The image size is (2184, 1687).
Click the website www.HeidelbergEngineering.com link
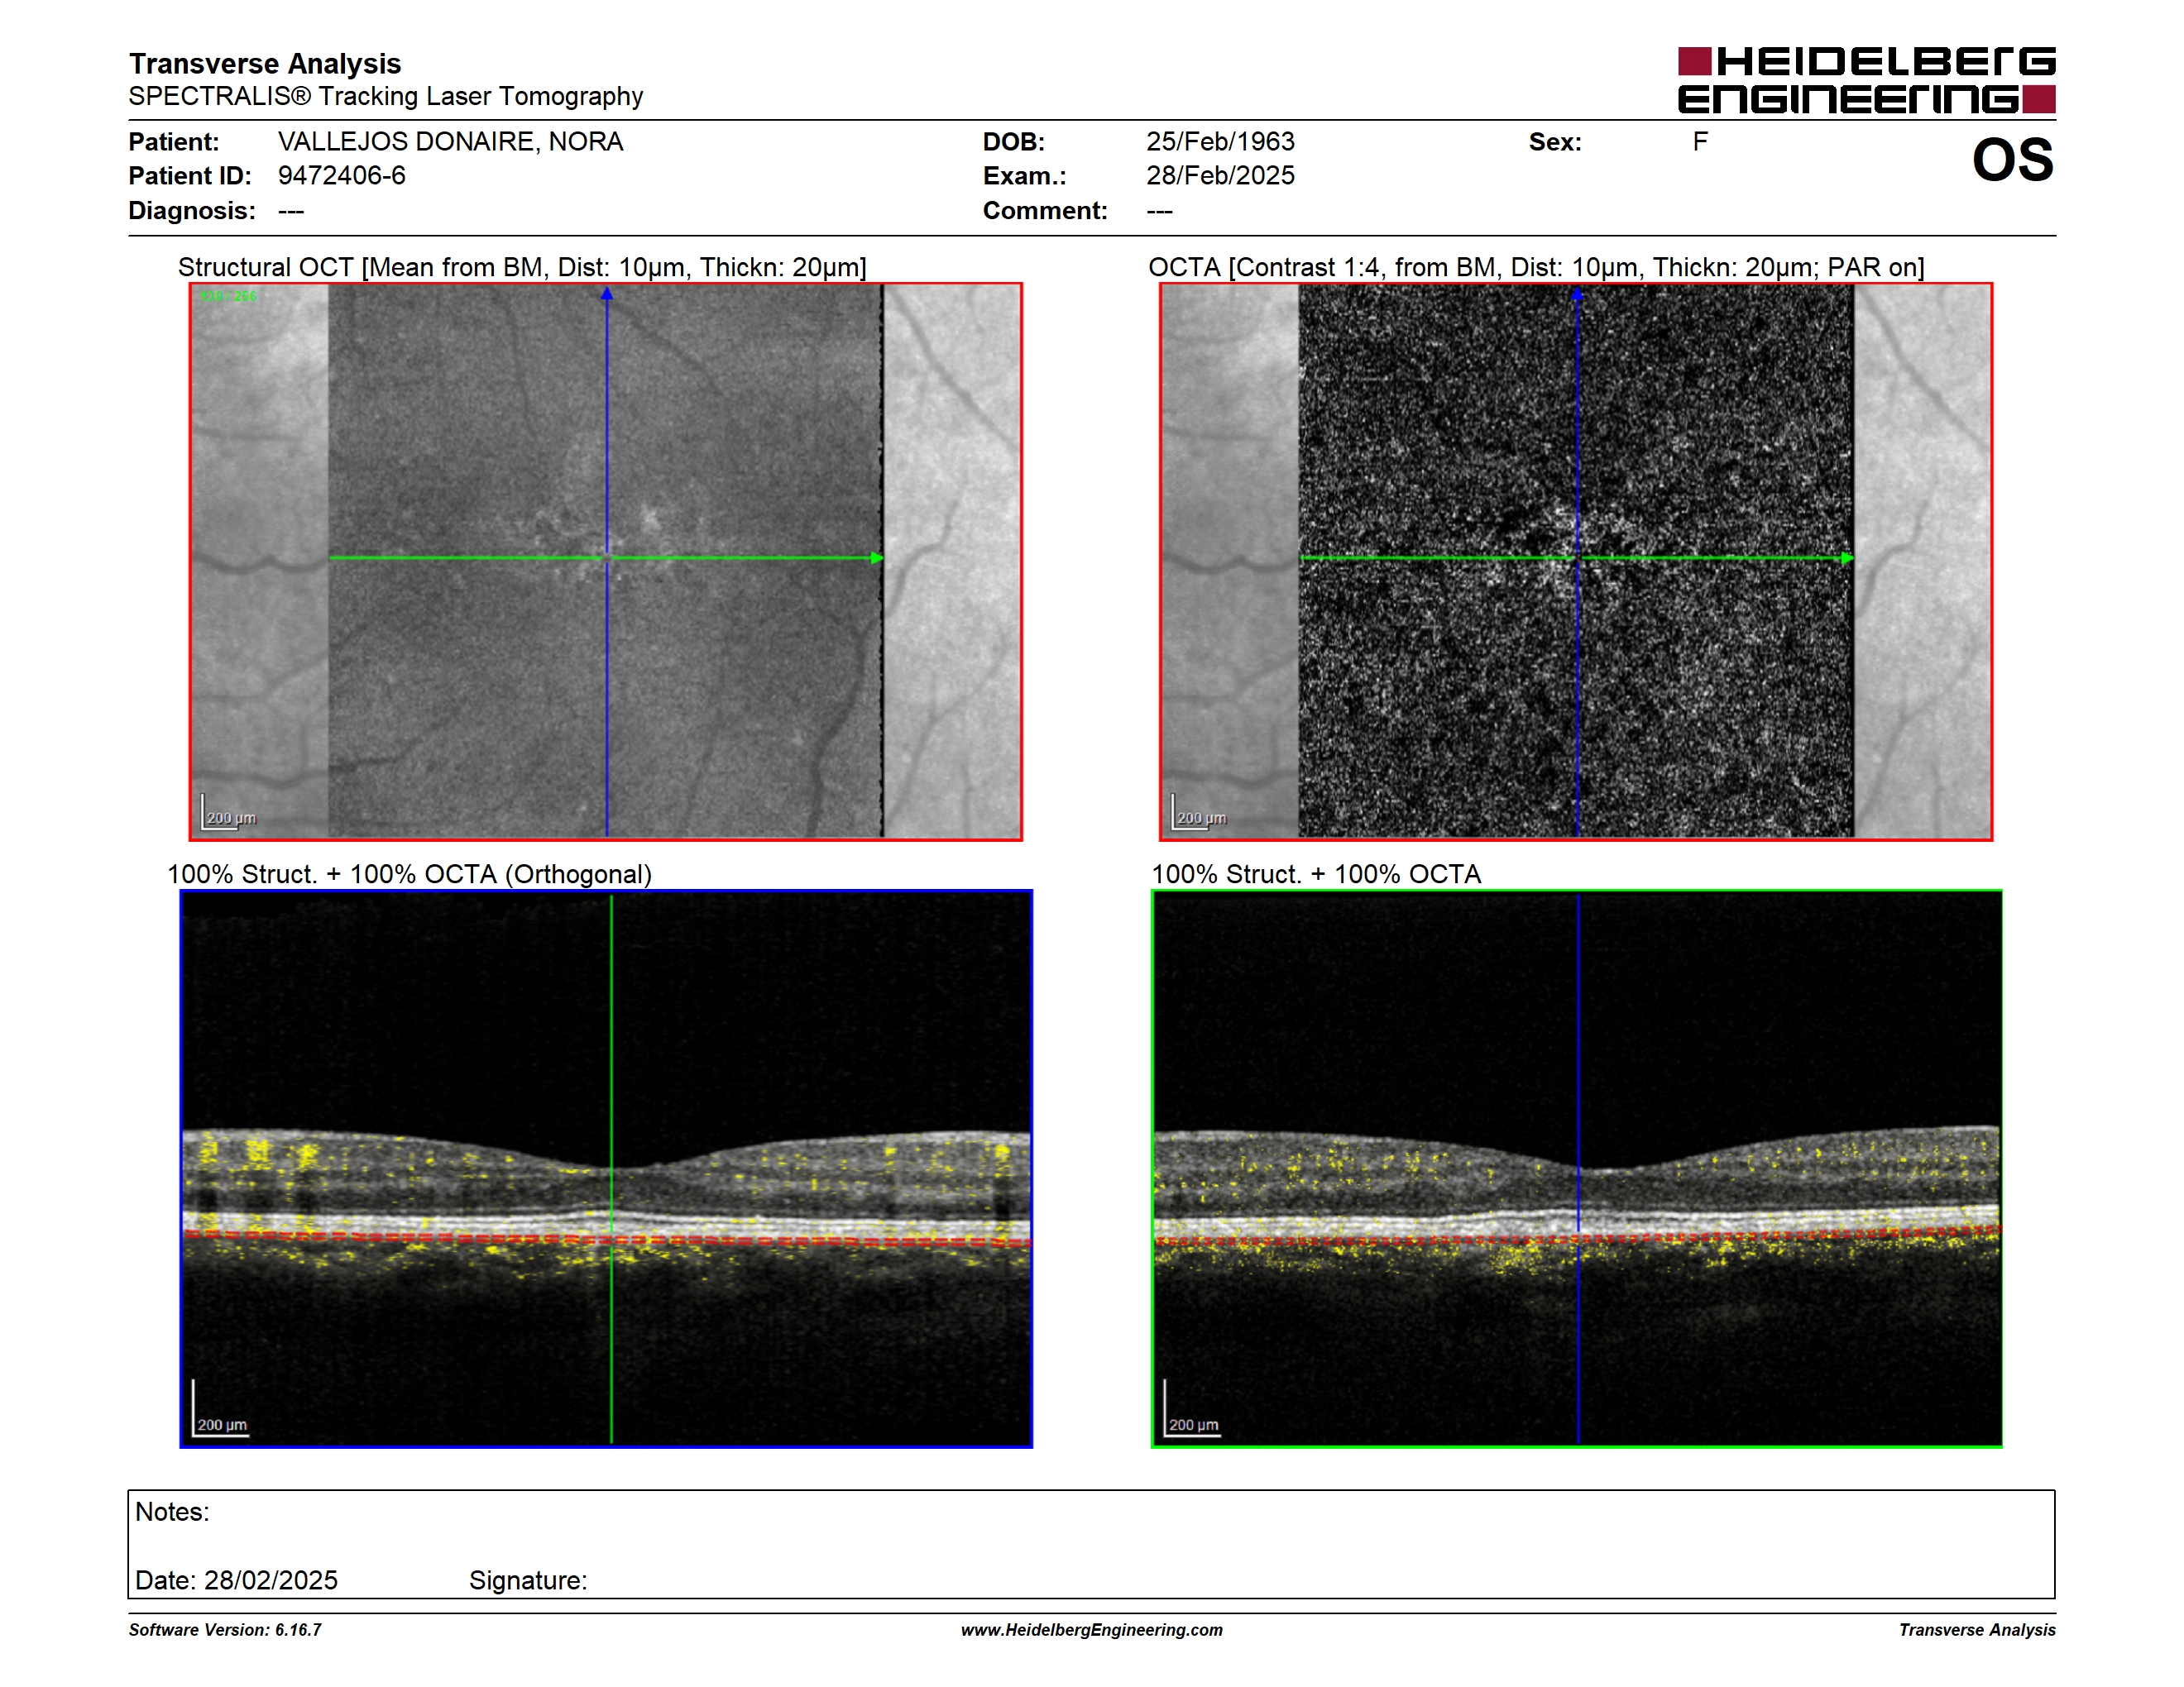[x=1091, y=1630]
